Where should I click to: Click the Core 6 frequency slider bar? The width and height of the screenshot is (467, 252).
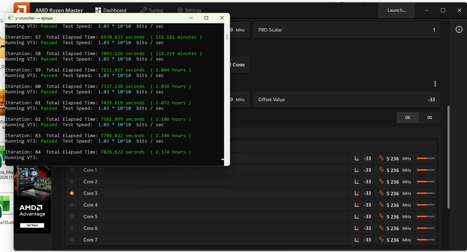426,228
